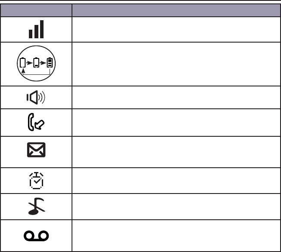Screen dimensions: 281x252
Task: Click the empty cell next to the envelope icon
Action: pos(176,152)
